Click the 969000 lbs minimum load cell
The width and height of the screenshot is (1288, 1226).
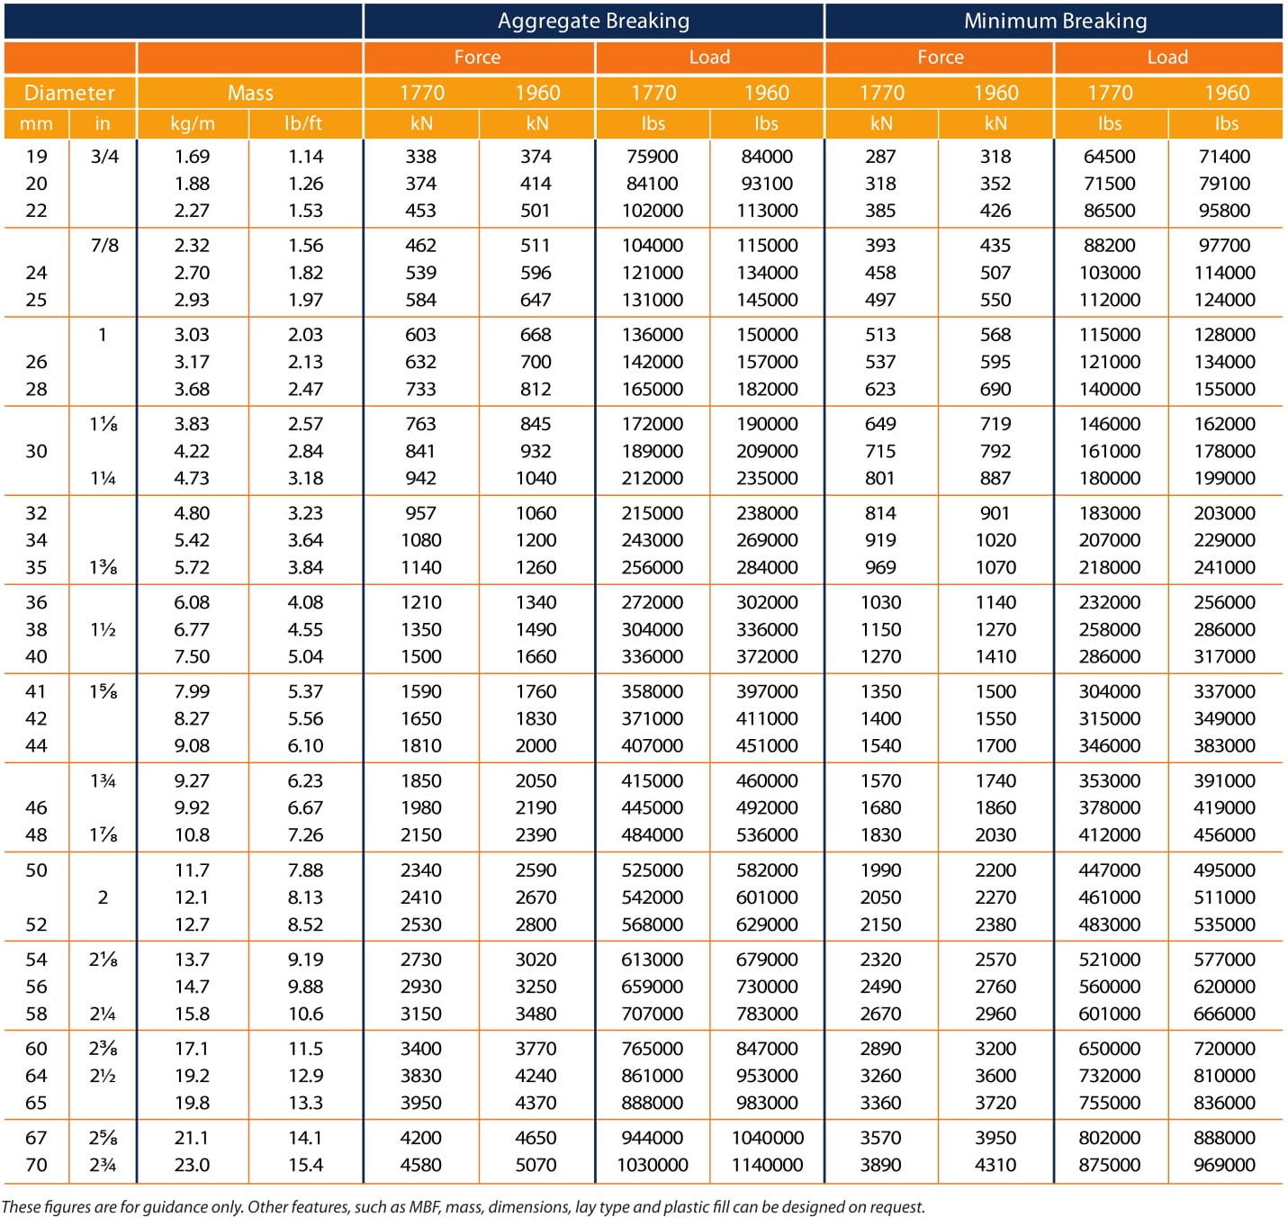1224,1165
